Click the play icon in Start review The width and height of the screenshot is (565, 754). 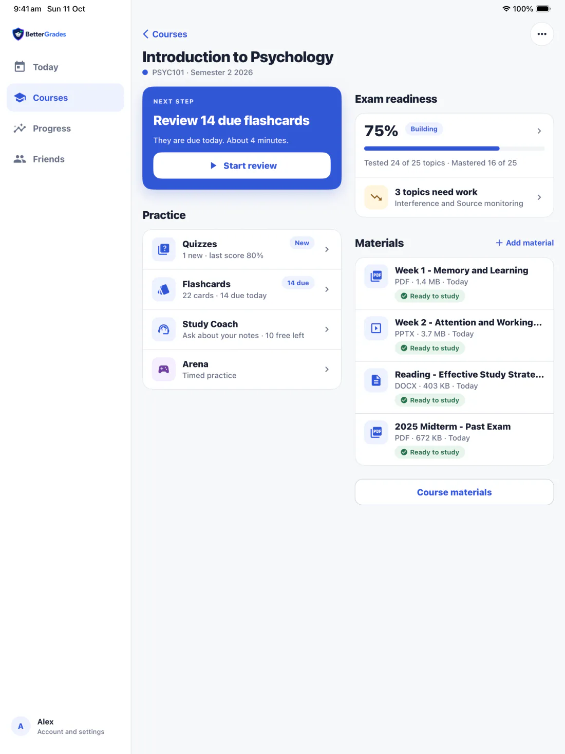(213, 165)
